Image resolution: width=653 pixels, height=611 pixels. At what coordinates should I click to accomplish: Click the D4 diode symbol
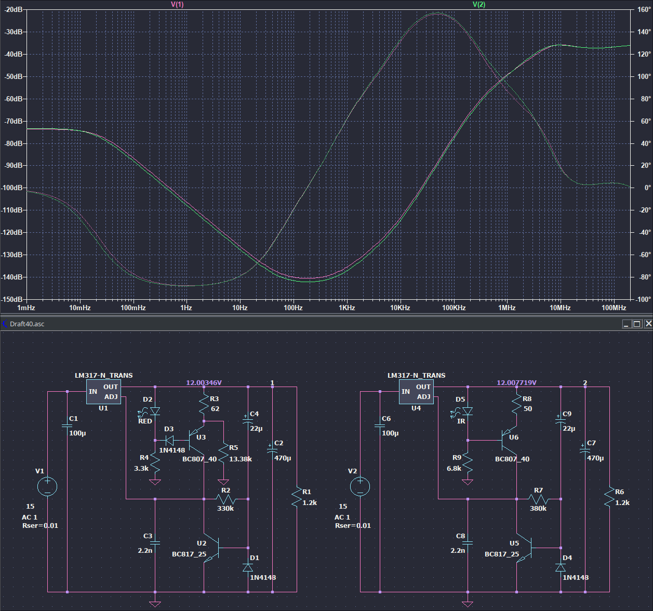pos(561,567)
